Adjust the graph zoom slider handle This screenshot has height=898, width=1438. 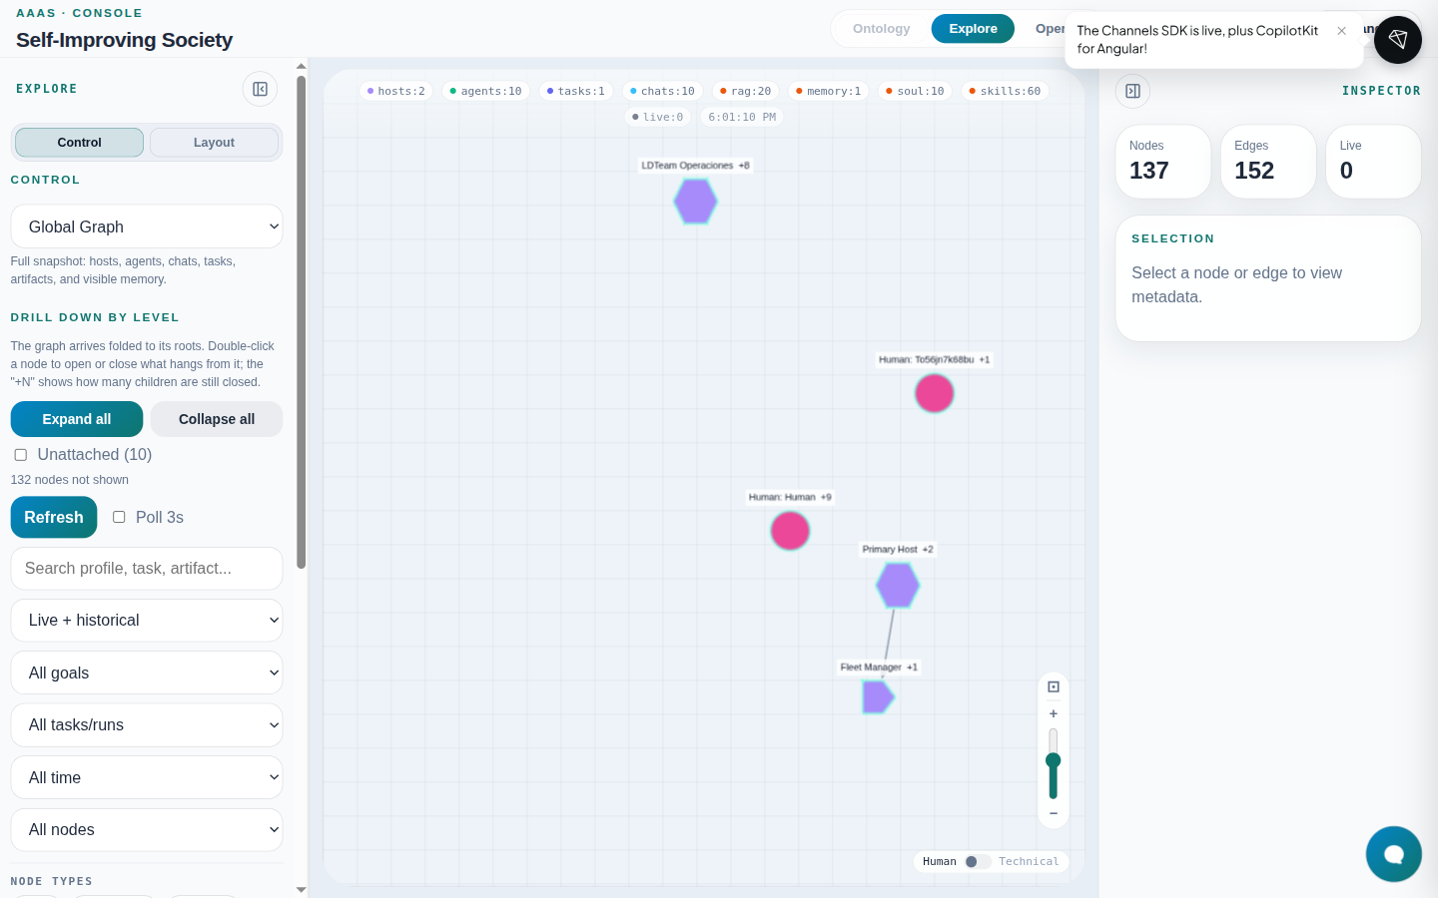click(x=1054, y=760)
